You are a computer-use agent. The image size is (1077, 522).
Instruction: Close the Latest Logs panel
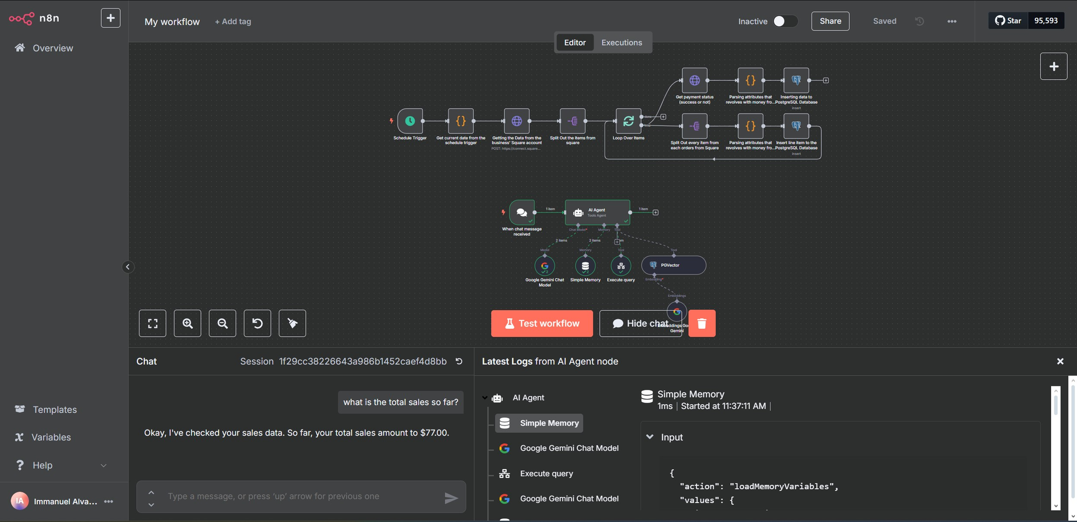point(1060,362)
